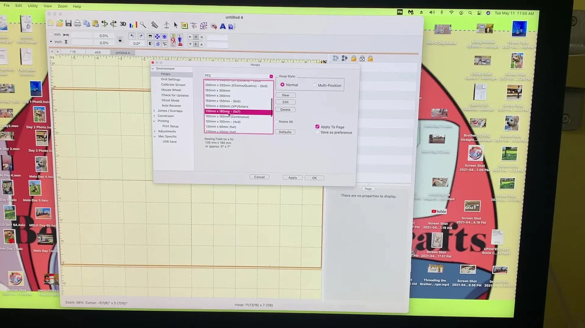Select Multi-Position hoop style radio button
This screenshot has width=585, height=328.
click(315, 85)
